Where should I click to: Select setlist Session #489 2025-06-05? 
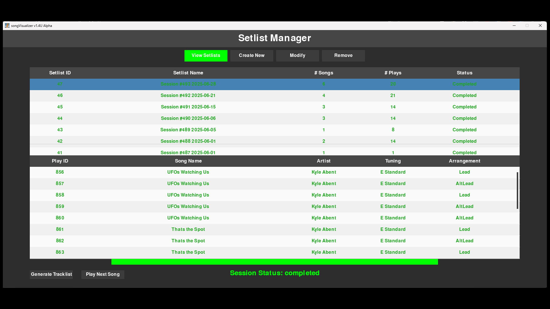(x=188, y=130)
